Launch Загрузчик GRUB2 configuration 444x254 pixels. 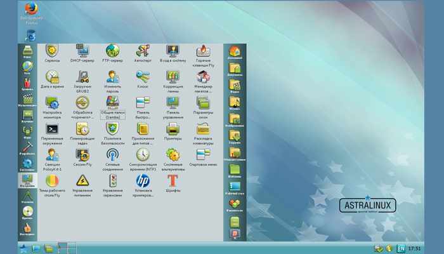click(82, 82)
